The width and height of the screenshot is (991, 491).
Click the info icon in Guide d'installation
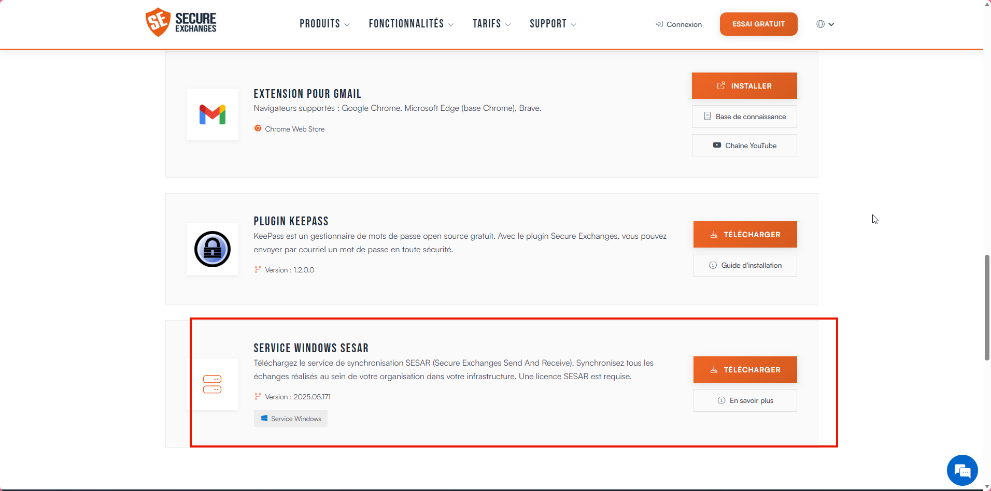click(713, 265)
